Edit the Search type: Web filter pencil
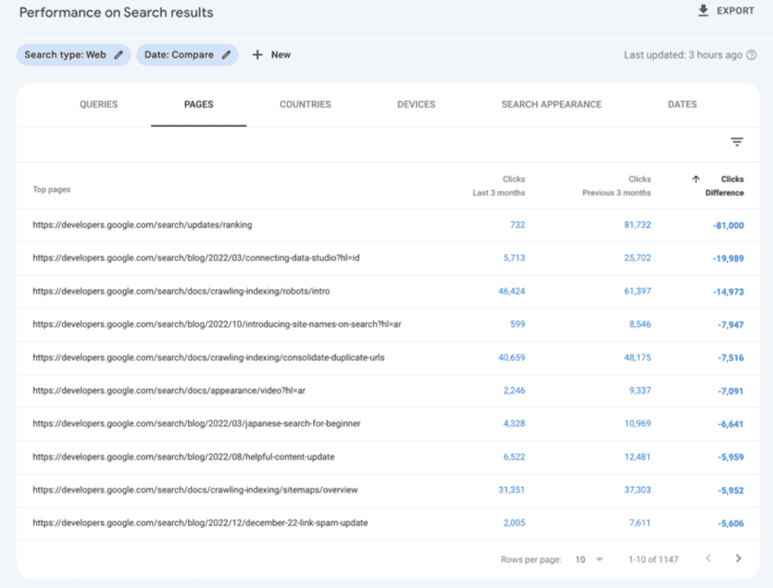Screen dimensions: 773x588 pyautogui.click(x=119, y=54)
